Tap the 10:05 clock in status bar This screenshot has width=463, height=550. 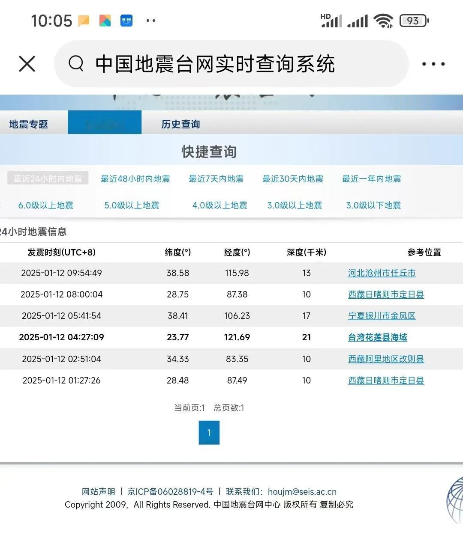coord(51,20)
